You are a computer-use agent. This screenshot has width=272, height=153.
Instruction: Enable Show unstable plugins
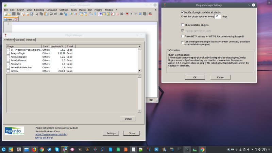click(x=183, y=25)
